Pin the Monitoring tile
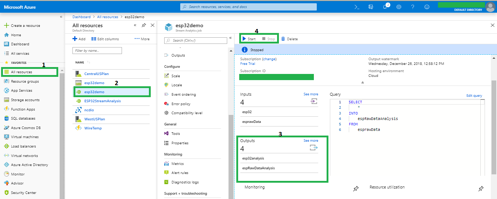497x199 pixels. pos(356,189)
